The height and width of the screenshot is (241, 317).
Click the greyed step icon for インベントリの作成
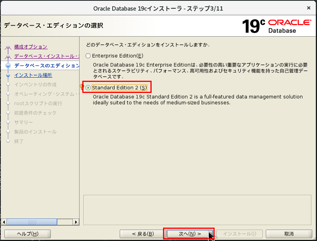8,85
